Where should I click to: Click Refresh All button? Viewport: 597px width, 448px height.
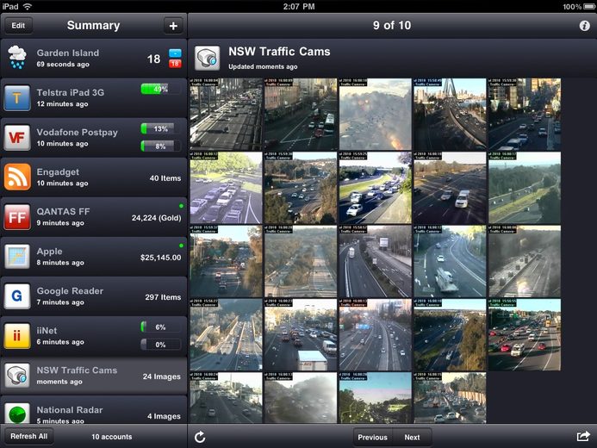29,436
